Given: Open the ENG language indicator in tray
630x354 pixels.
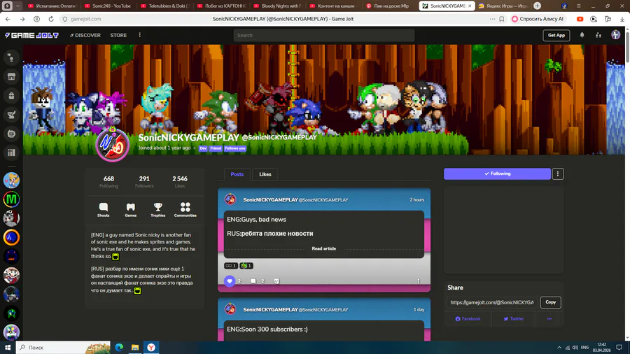Looking at the screenshot, I should click(x=584, y=348).
